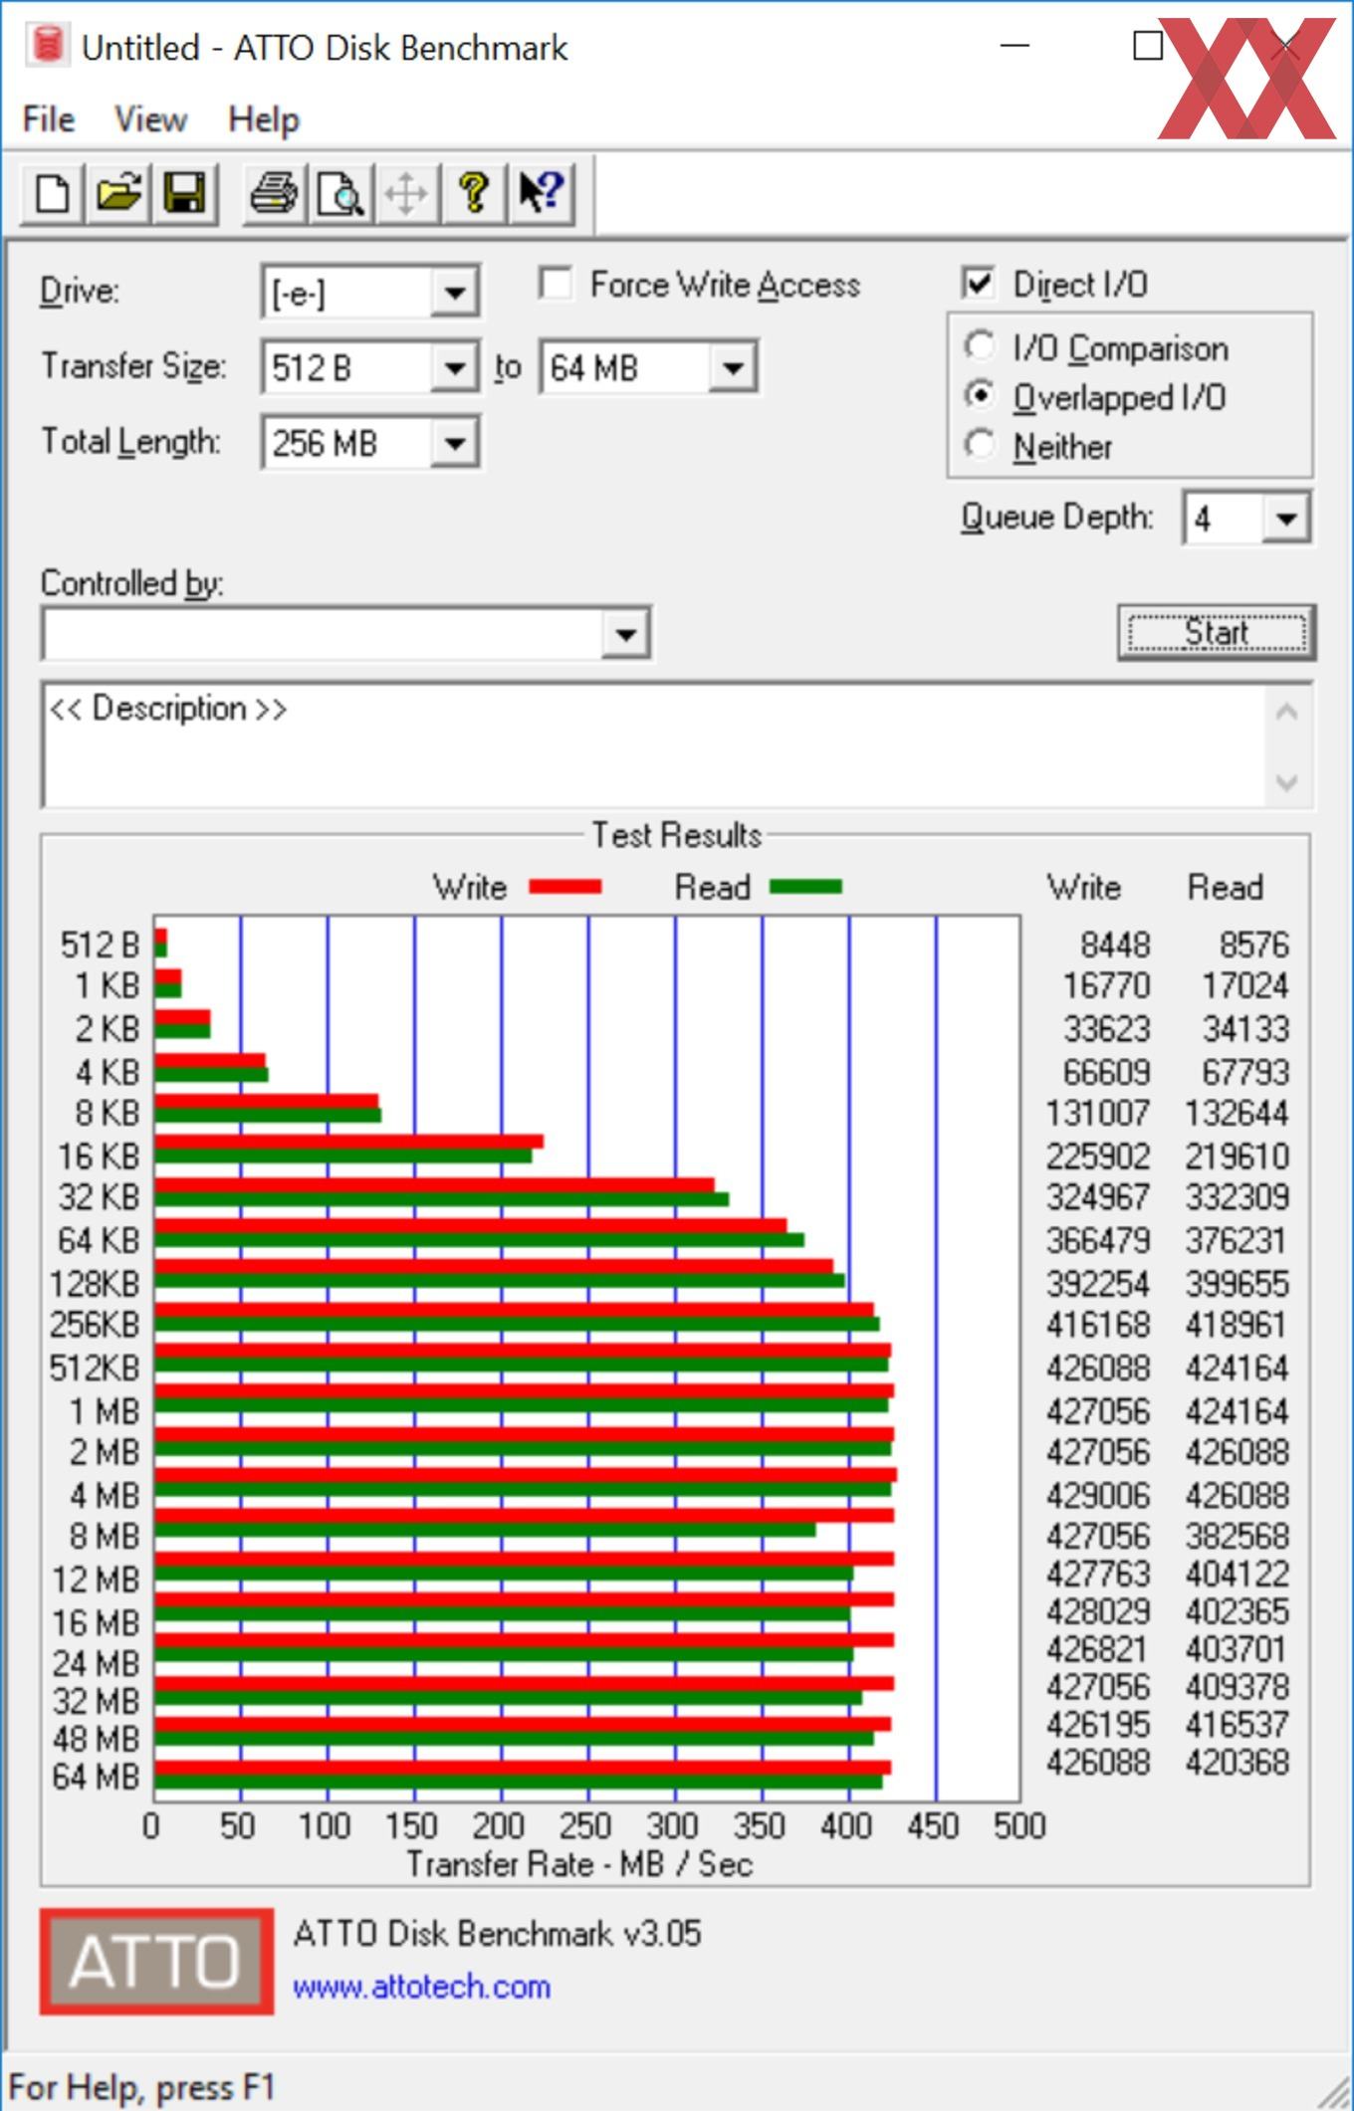This screenshot has width=1354, height=2111.
Task: Open the View menu
Action: [150, 119]
